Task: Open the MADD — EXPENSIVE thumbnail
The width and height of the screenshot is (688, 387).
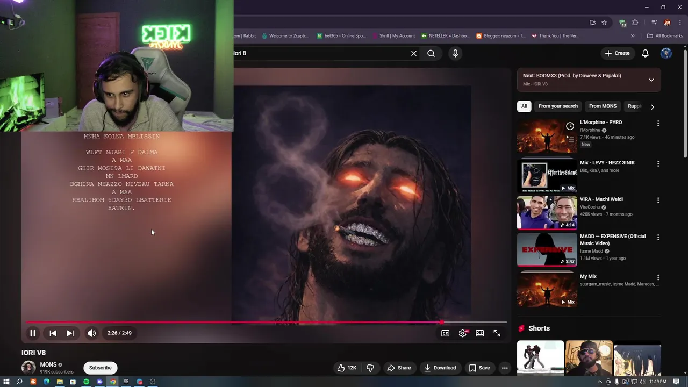Action: point(547,249)
